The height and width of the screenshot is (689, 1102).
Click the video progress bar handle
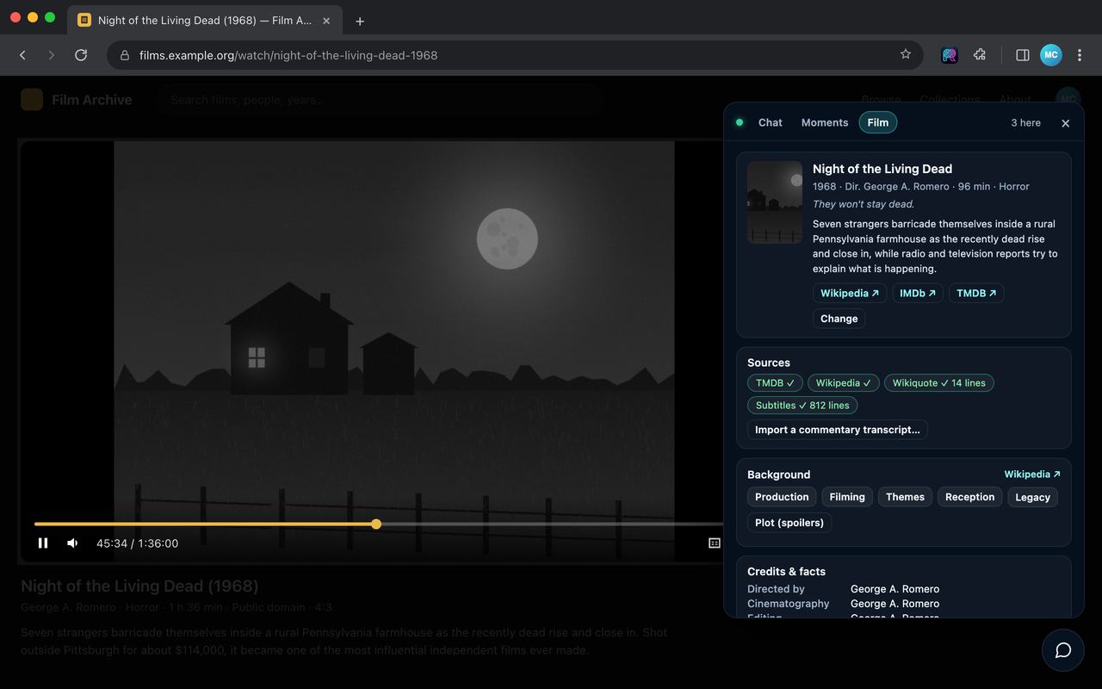(376, 524)
